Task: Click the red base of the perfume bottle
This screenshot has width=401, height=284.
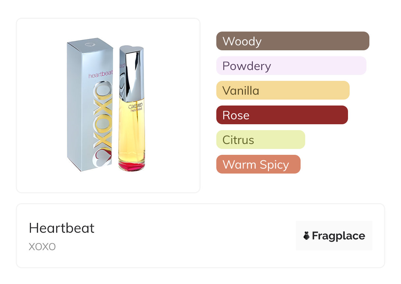Action: click(x=131, y=166)
